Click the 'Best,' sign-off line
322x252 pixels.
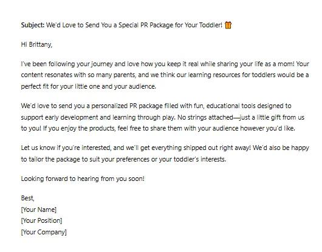tap(28, 198)
